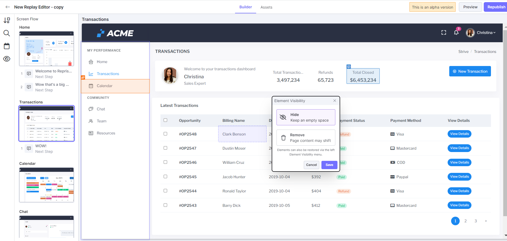Open the Element Visibility eye icon in left rail
Viewport: 507px width, 241px height.
[7, 59]
